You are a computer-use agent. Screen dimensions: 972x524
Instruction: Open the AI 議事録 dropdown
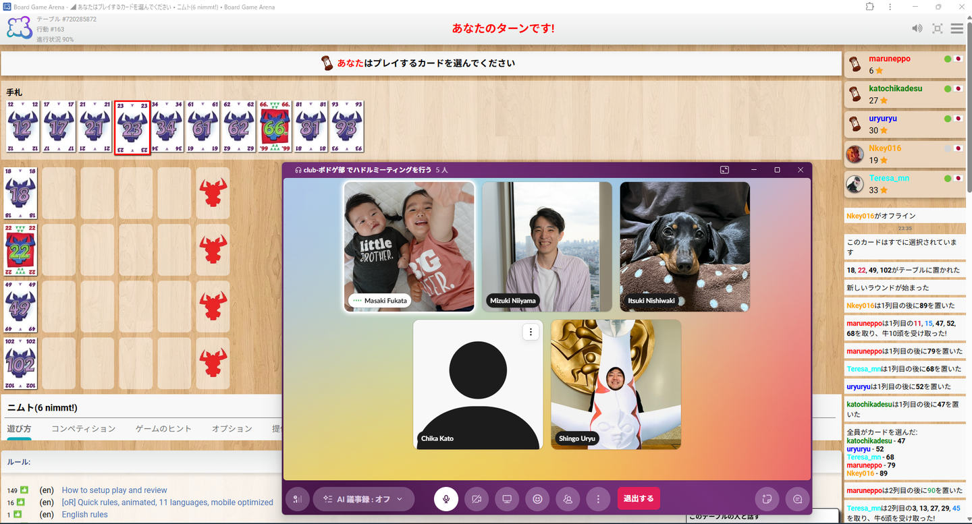pyautogui.click(x=363, y=499)
